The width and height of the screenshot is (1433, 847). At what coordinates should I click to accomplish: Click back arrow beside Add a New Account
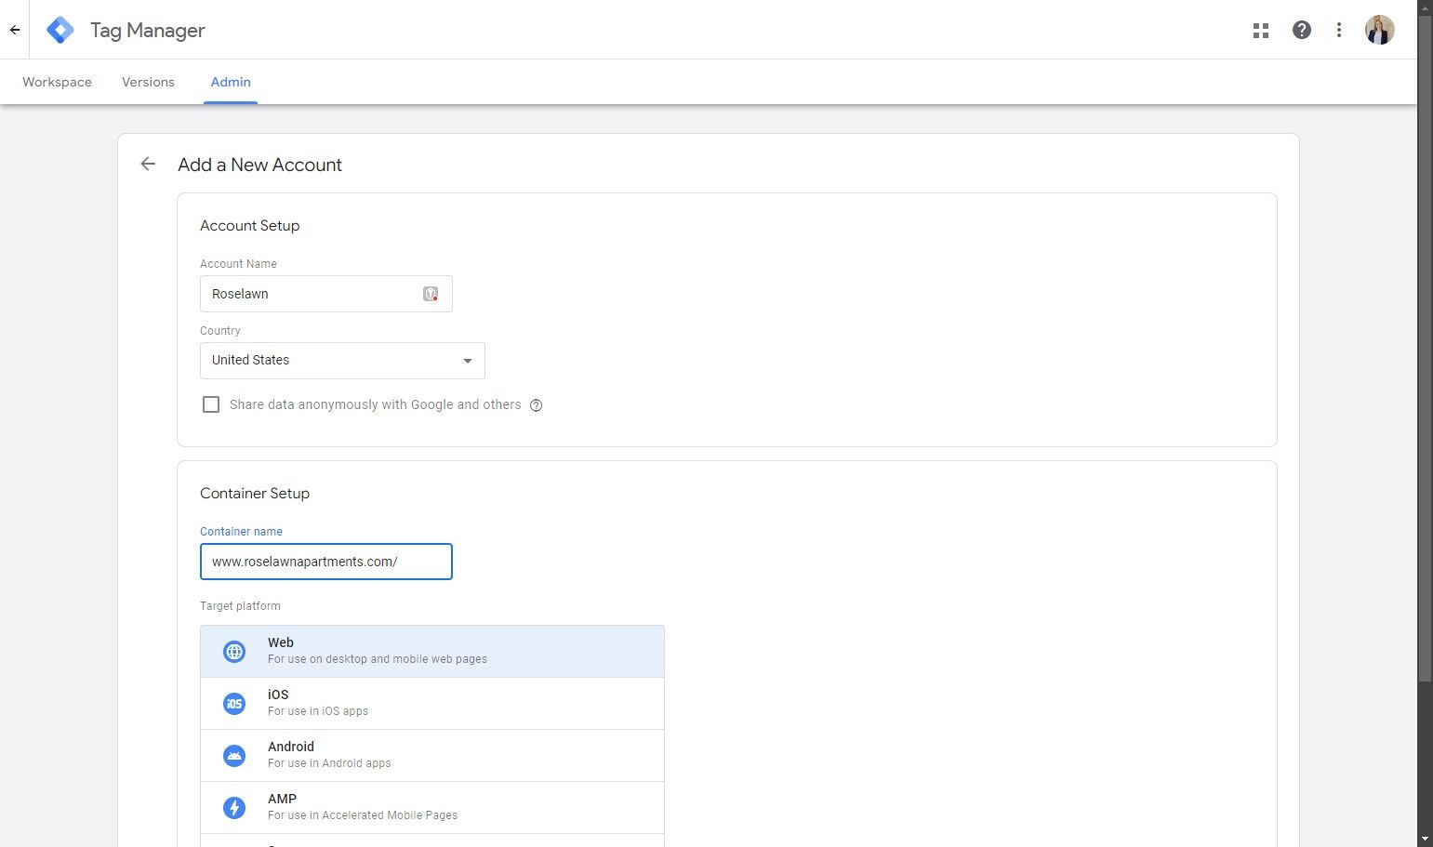148,165
